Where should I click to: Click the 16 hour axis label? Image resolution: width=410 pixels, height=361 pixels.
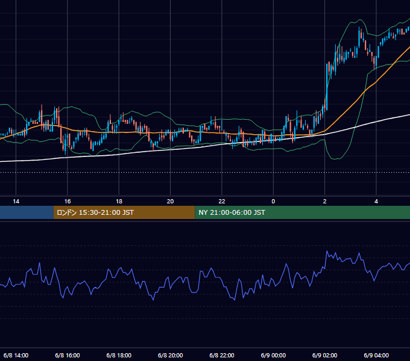point(68,202)
